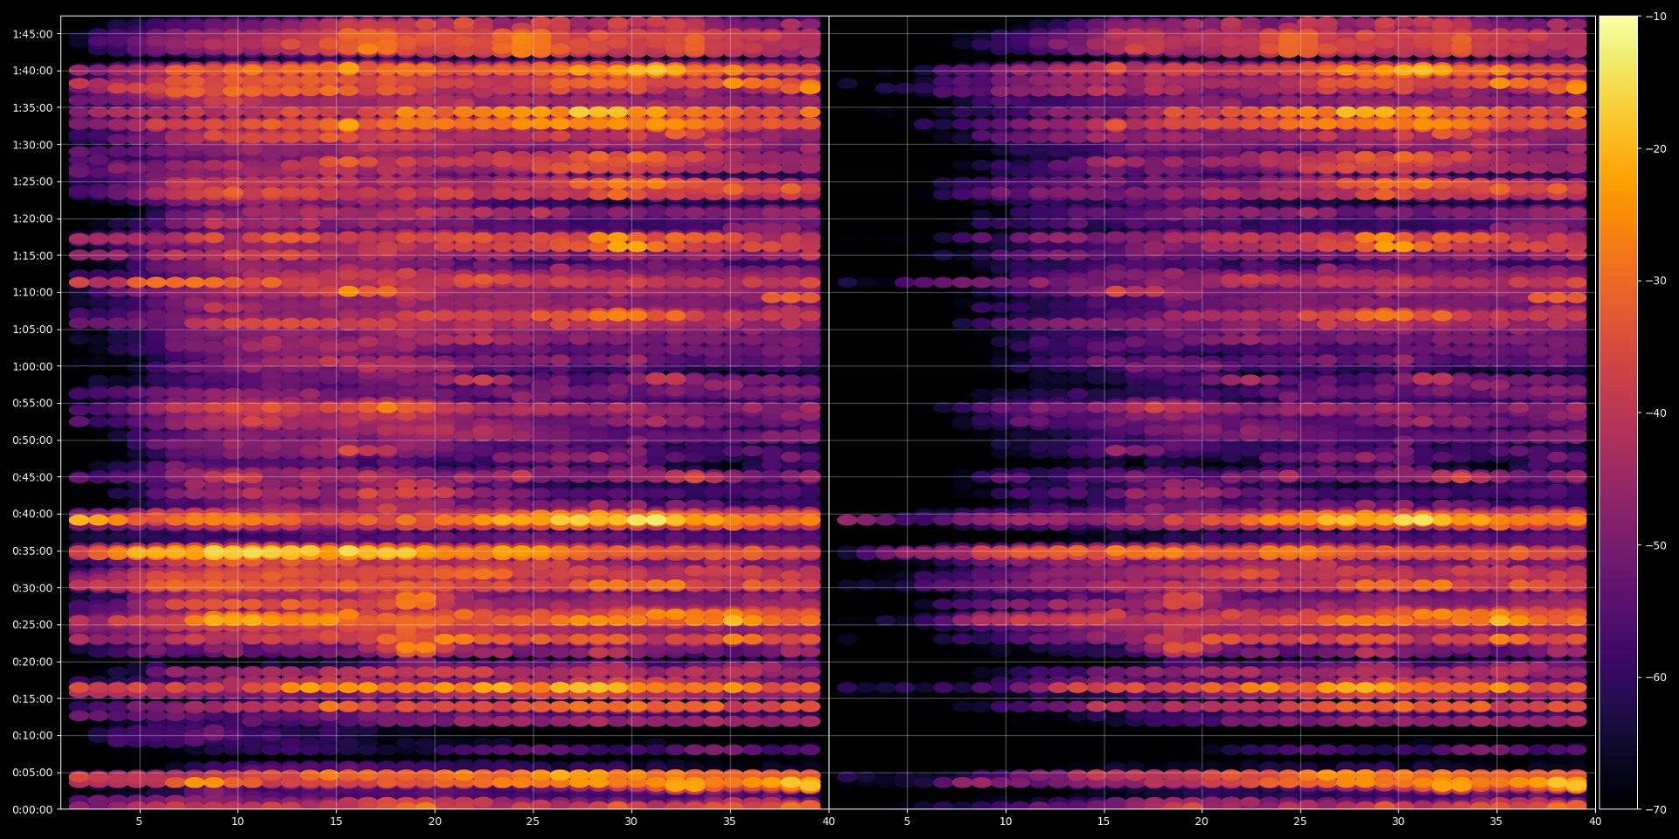Click the −50 colorbar tick label
The height and width of the screenshot is (839, 1679).
pos(1655,545)
